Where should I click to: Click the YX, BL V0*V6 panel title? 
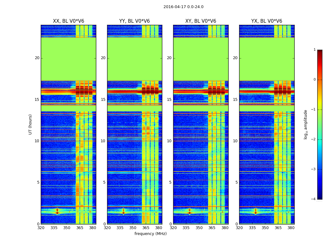267,21
